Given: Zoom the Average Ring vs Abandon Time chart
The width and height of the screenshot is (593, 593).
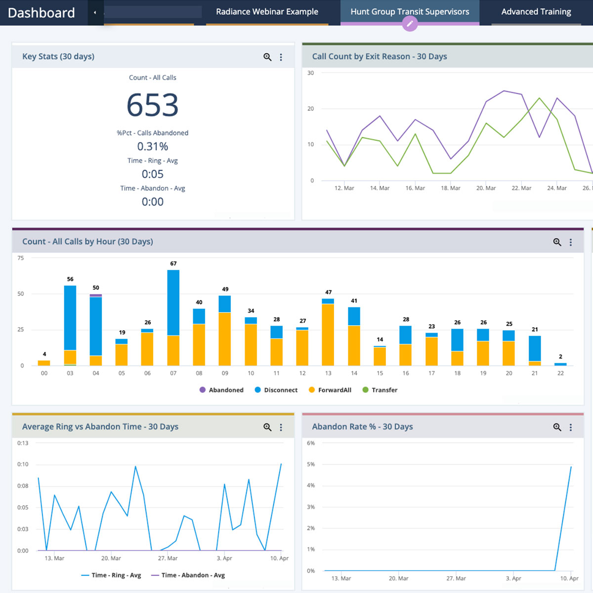Looking at the screenshot, I should coord(267,427).
